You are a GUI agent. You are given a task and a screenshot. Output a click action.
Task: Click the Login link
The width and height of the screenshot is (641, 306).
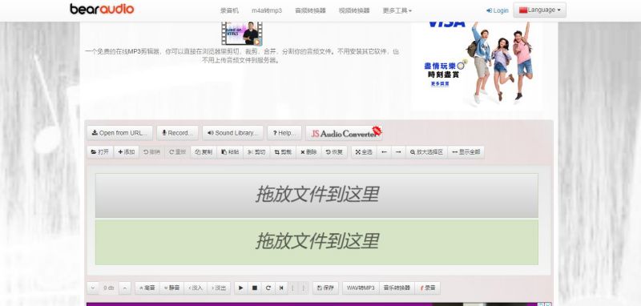tap(498, 10)
